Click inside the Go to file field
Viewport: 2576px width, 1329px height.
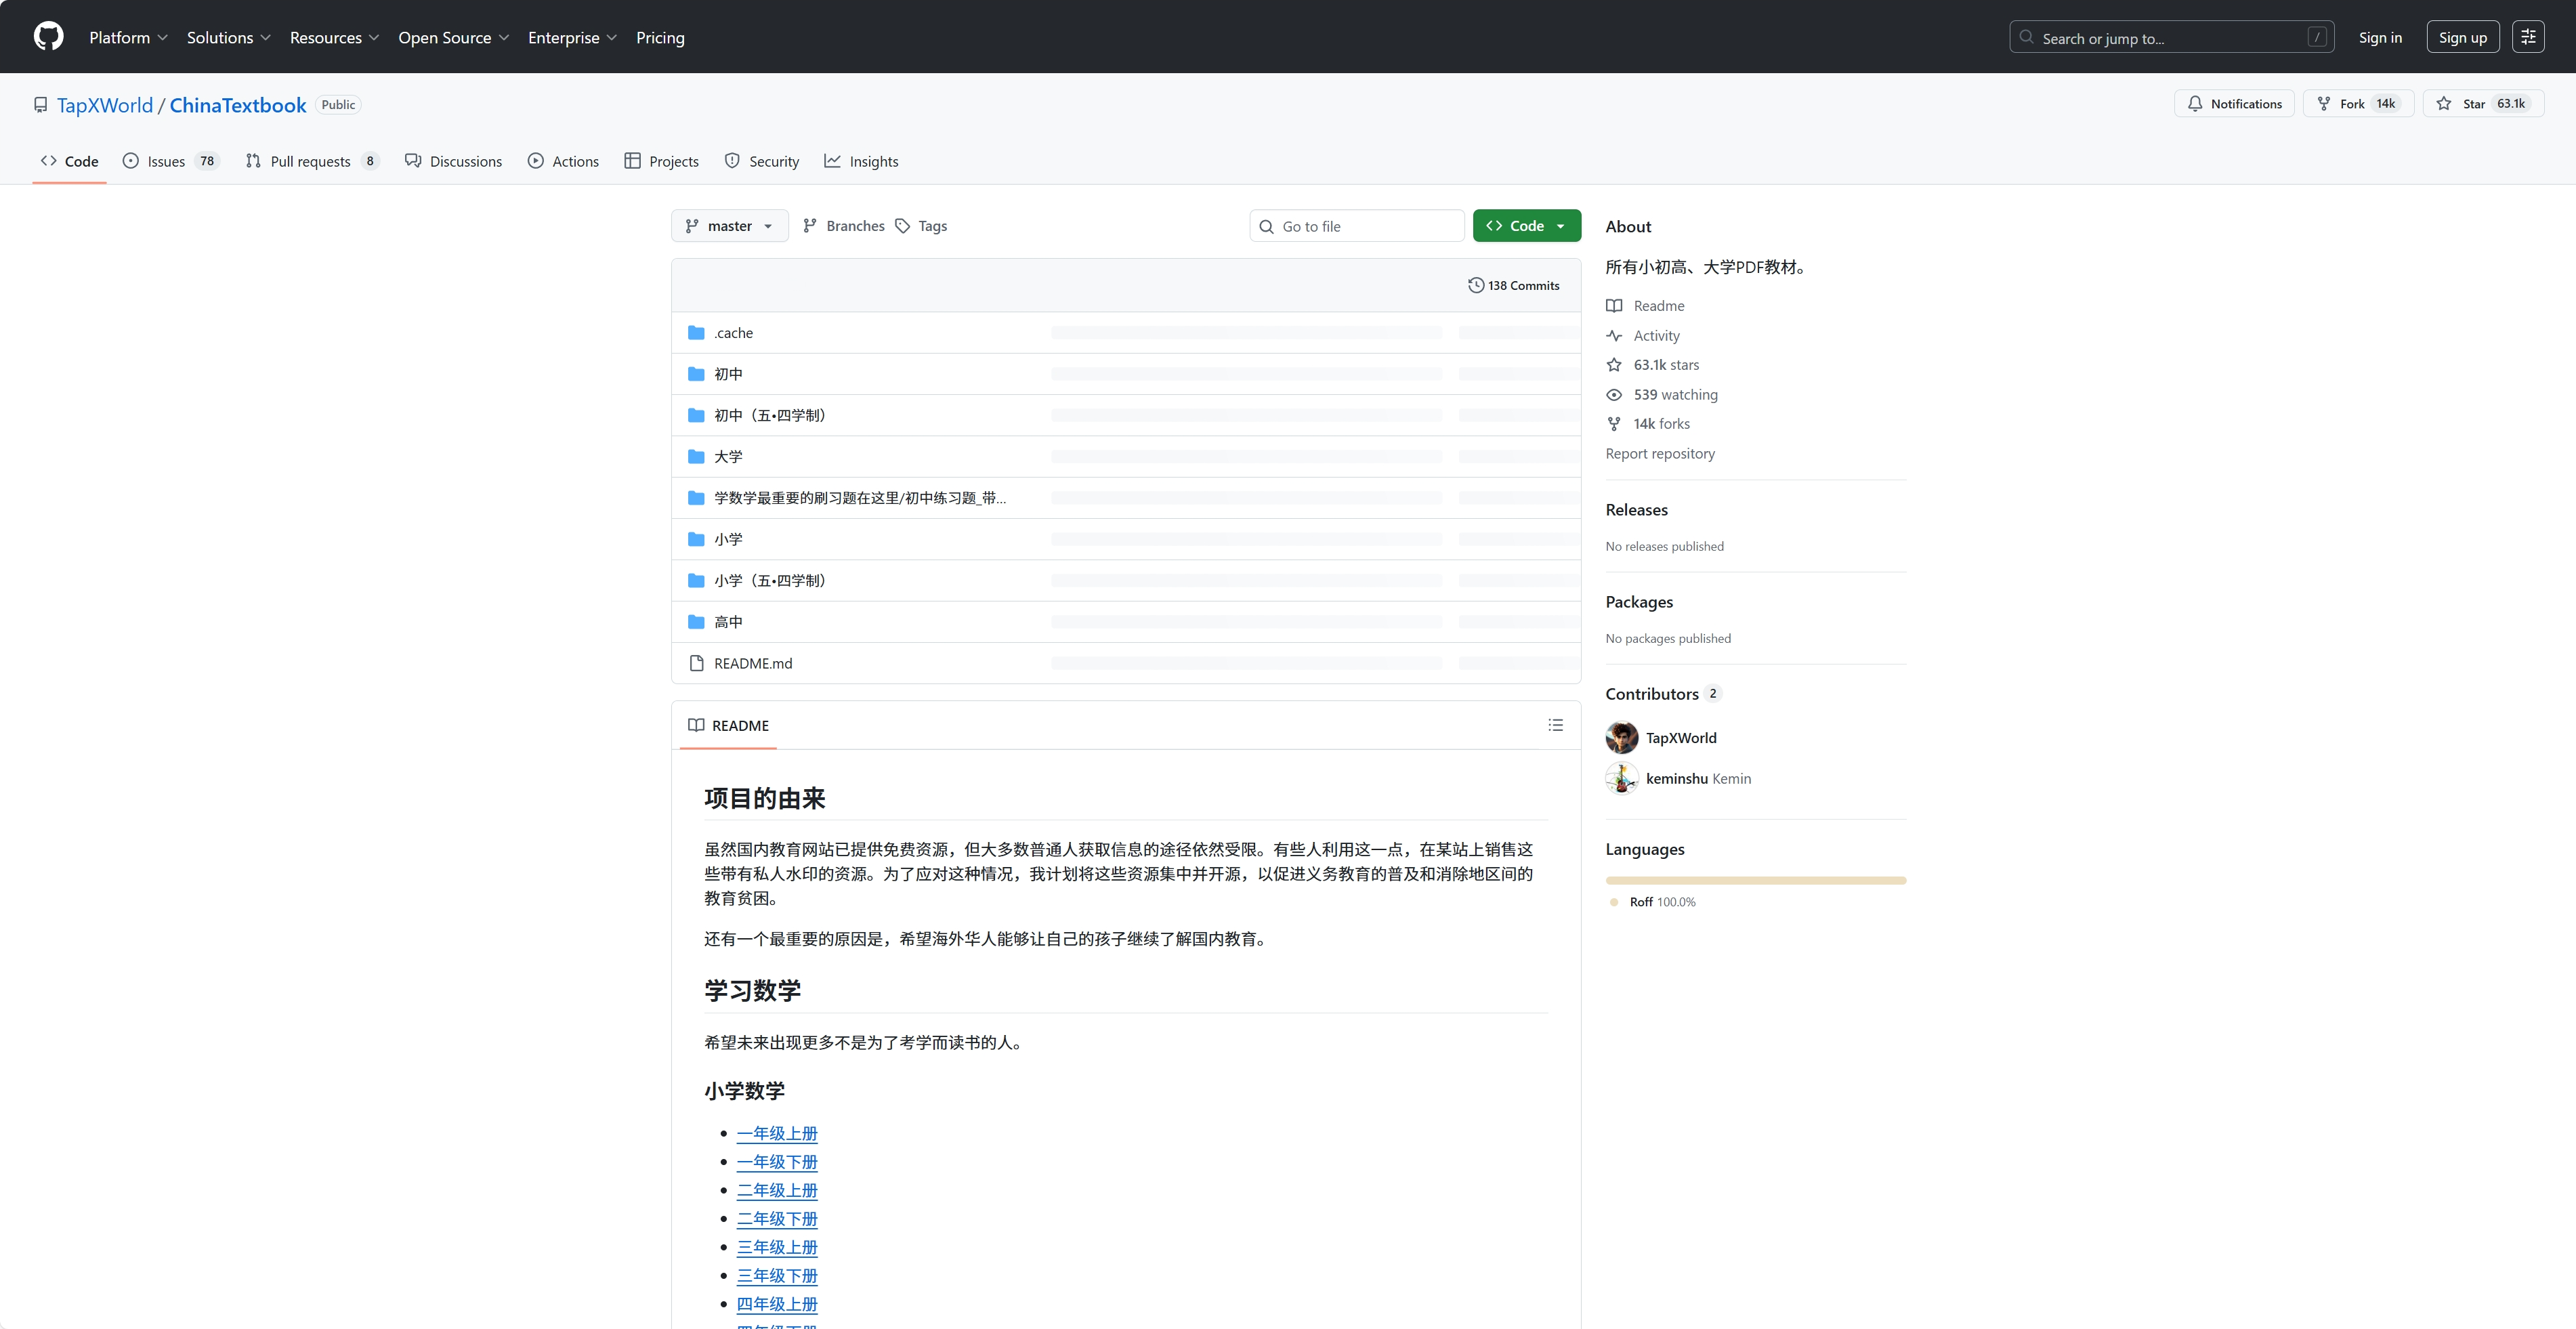tap(1356, 225)
